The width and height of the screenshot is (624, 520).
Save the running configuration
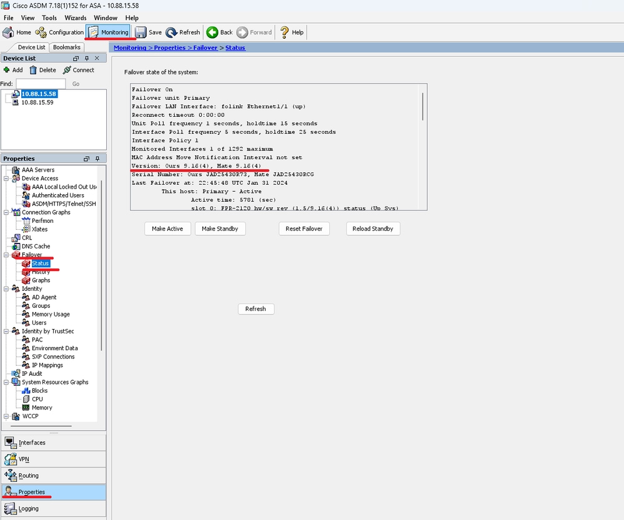[148, 32]
